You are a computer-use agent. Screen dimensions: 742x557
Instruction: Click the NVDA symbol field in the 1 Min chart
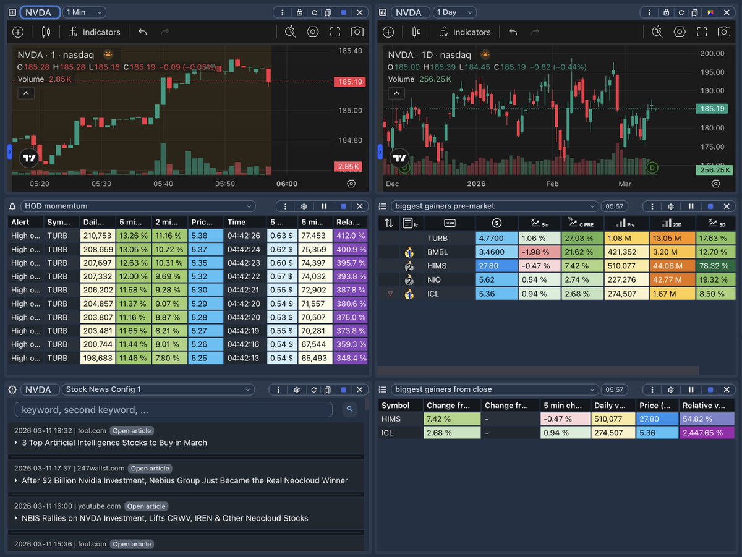coord(40,12)
